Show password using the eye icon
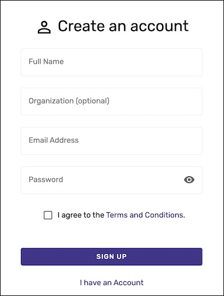Viewport: 224px width, 296px height. pos(189,179)
